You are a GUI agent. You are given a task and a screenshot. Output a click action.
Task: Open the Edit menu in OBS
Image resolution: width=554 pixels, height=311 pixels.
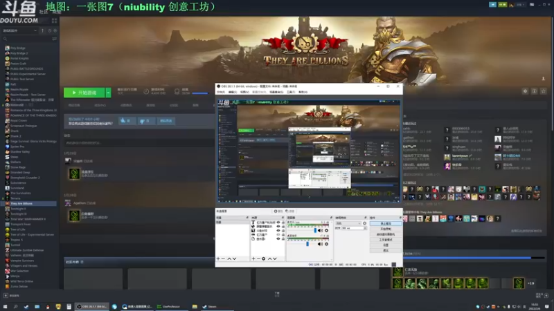point(233,92)
